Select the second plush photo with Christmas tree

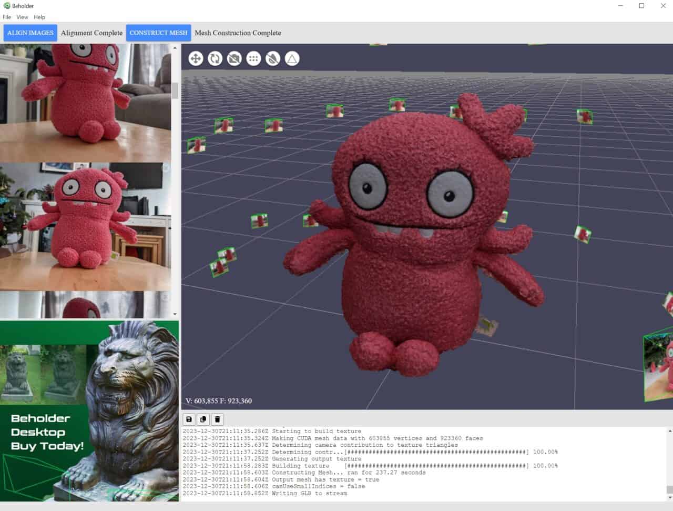pos(85,226)
